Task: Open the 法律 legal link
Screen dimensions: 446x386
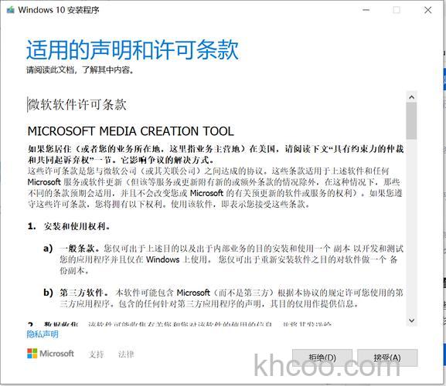Action: point(126,354)
